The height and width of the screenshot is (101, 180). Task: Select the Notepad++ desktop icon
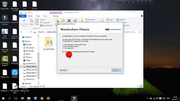point(5,87)
